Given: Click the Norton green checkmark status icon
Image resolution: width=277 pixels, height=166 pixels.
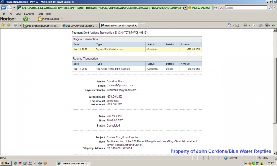Looking at the screenshot, I should click(x=25, y=19).
